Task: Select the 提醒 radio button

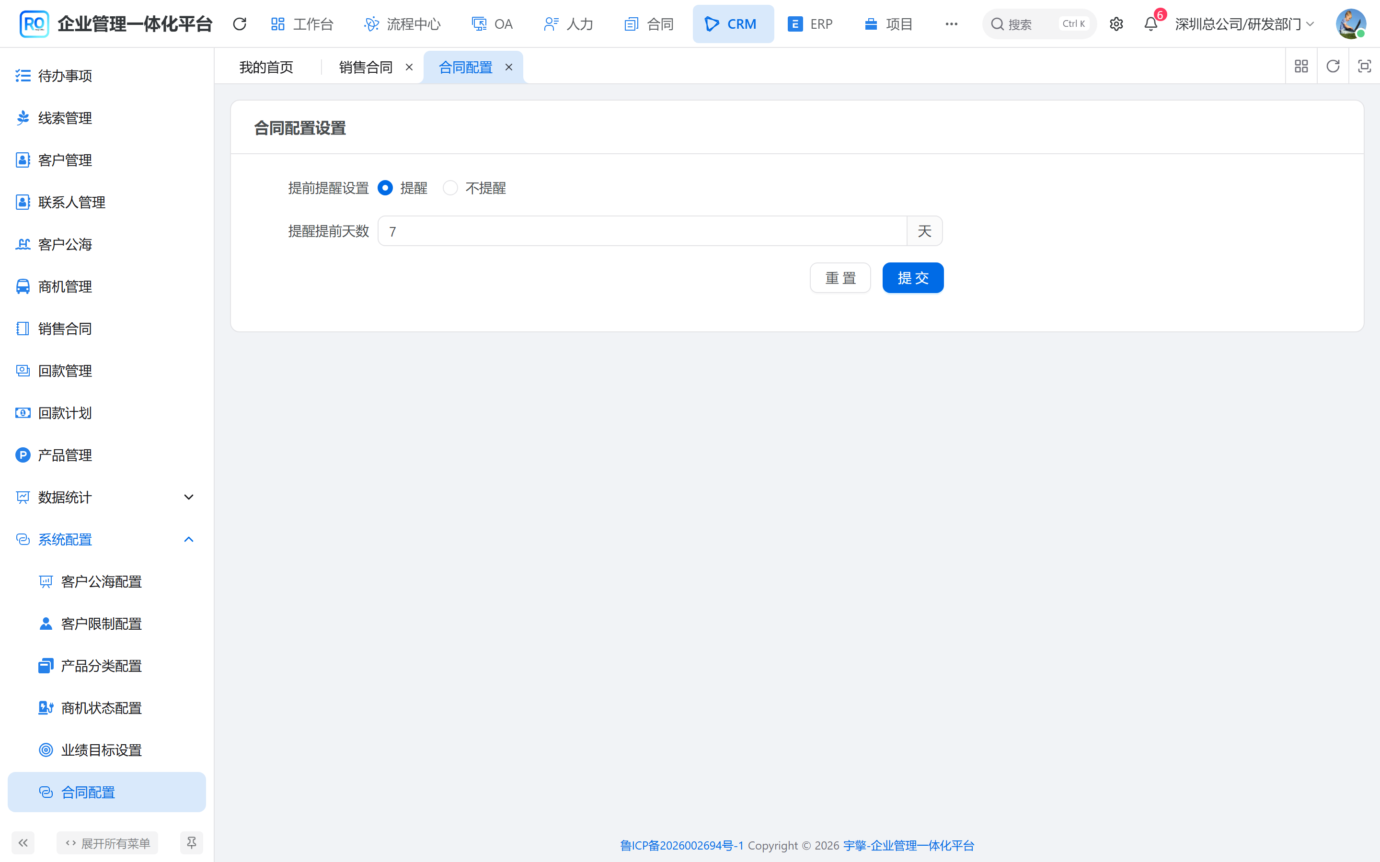Action: tap(385, 188)
